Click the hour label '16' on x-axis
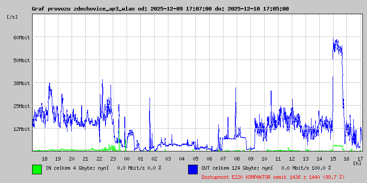Viewport: 367px width, 183px height. tap(347, 159)
